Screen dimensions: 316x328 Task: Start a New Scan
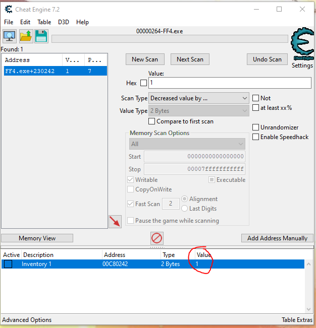(145, 59)
